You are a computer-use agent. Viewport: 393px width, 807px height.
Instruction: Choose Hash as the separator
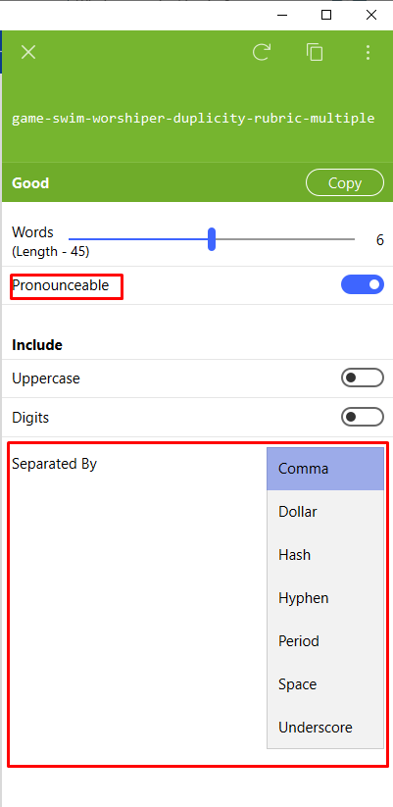[325, 555]
